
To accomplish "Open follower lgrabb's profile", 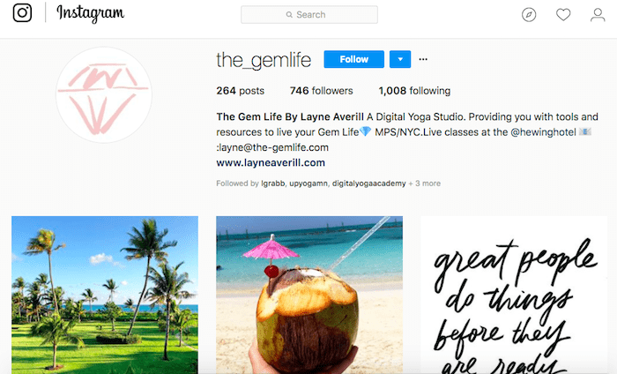I will click(x=272, y=183).
